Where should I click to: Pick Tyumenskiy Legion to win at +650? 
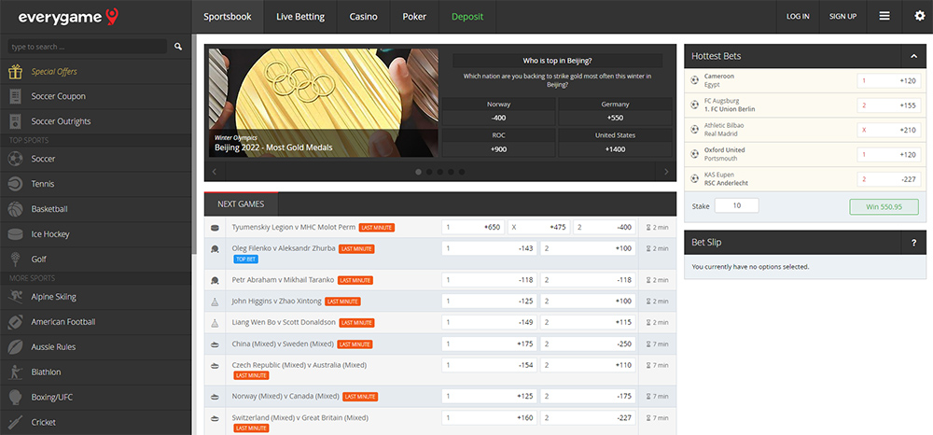(473, 228)
